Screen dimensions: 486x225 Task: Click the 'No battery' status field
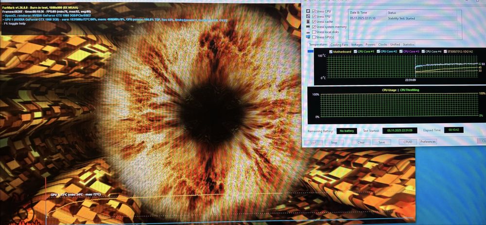coord(347,131)
